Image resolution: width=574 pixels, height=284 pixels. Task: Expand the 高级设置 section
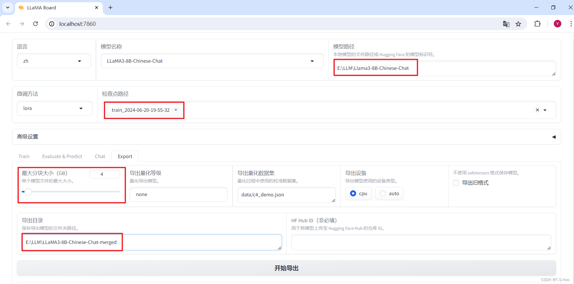286,137
